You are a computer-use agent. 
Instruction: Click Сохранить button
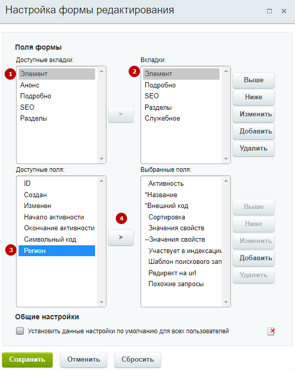click(x=27, y=359)
